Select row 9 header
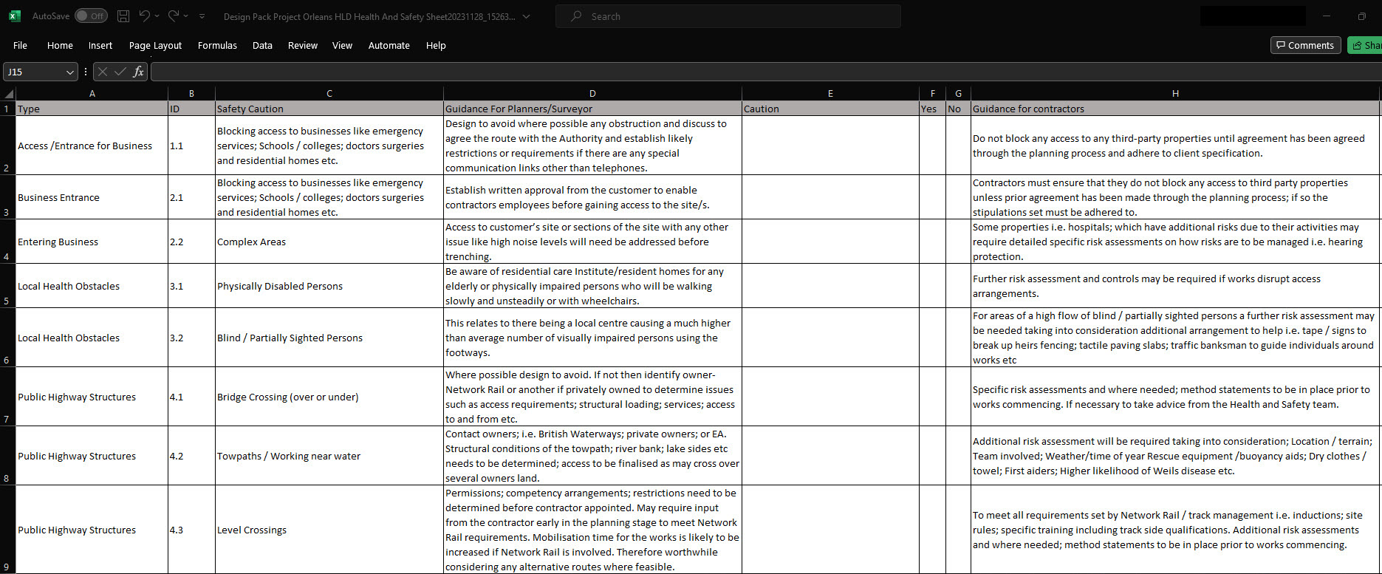 click(7, 530)
